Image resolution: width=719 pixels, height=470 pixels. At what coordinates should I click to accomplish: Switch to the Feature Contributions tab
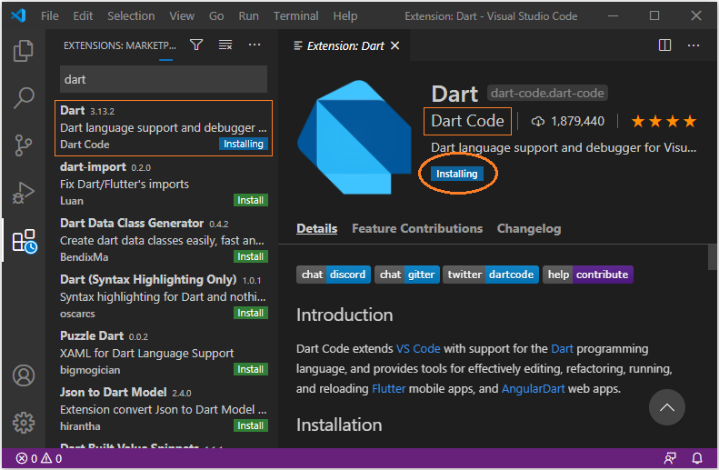(x=417, y=228)
